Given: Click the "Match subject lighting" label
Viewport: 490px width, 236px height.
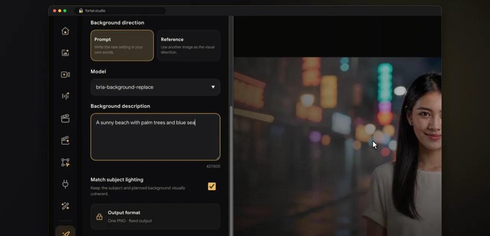Looking at the screenshot, I should point(117,180).
